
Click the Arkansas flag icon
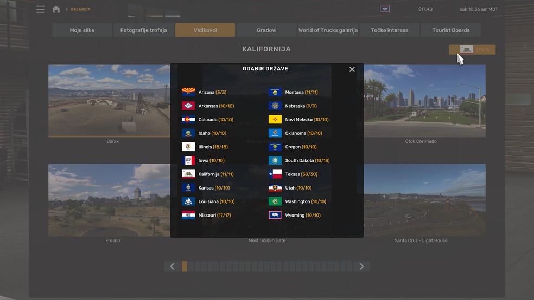(x=188, y=106)
